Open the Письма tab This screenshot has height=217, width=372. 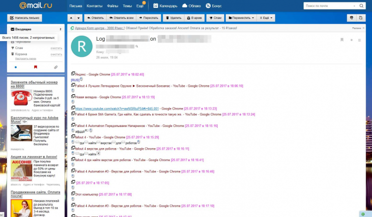76,6
